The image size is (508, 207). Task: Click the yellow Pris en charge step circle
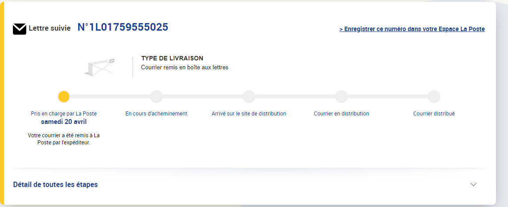tap(64, 97)
